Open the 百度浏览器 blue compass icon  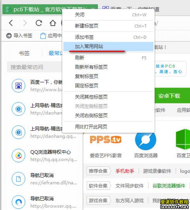(146, 140)
